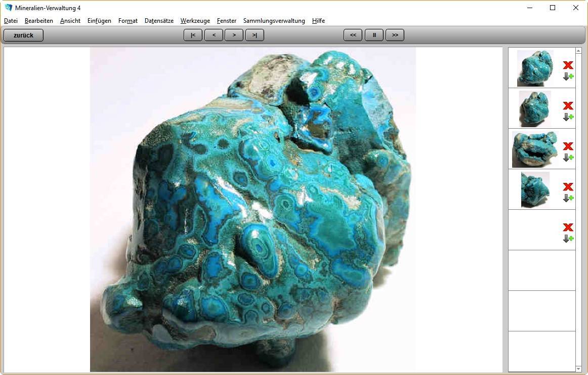Click red X in the empty fifth slot

568,227
